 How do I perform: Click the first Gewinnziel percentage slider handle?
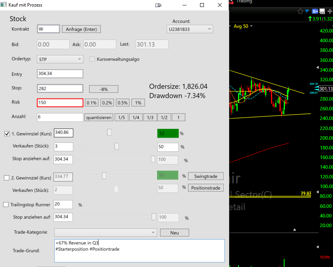click(109, 132)
